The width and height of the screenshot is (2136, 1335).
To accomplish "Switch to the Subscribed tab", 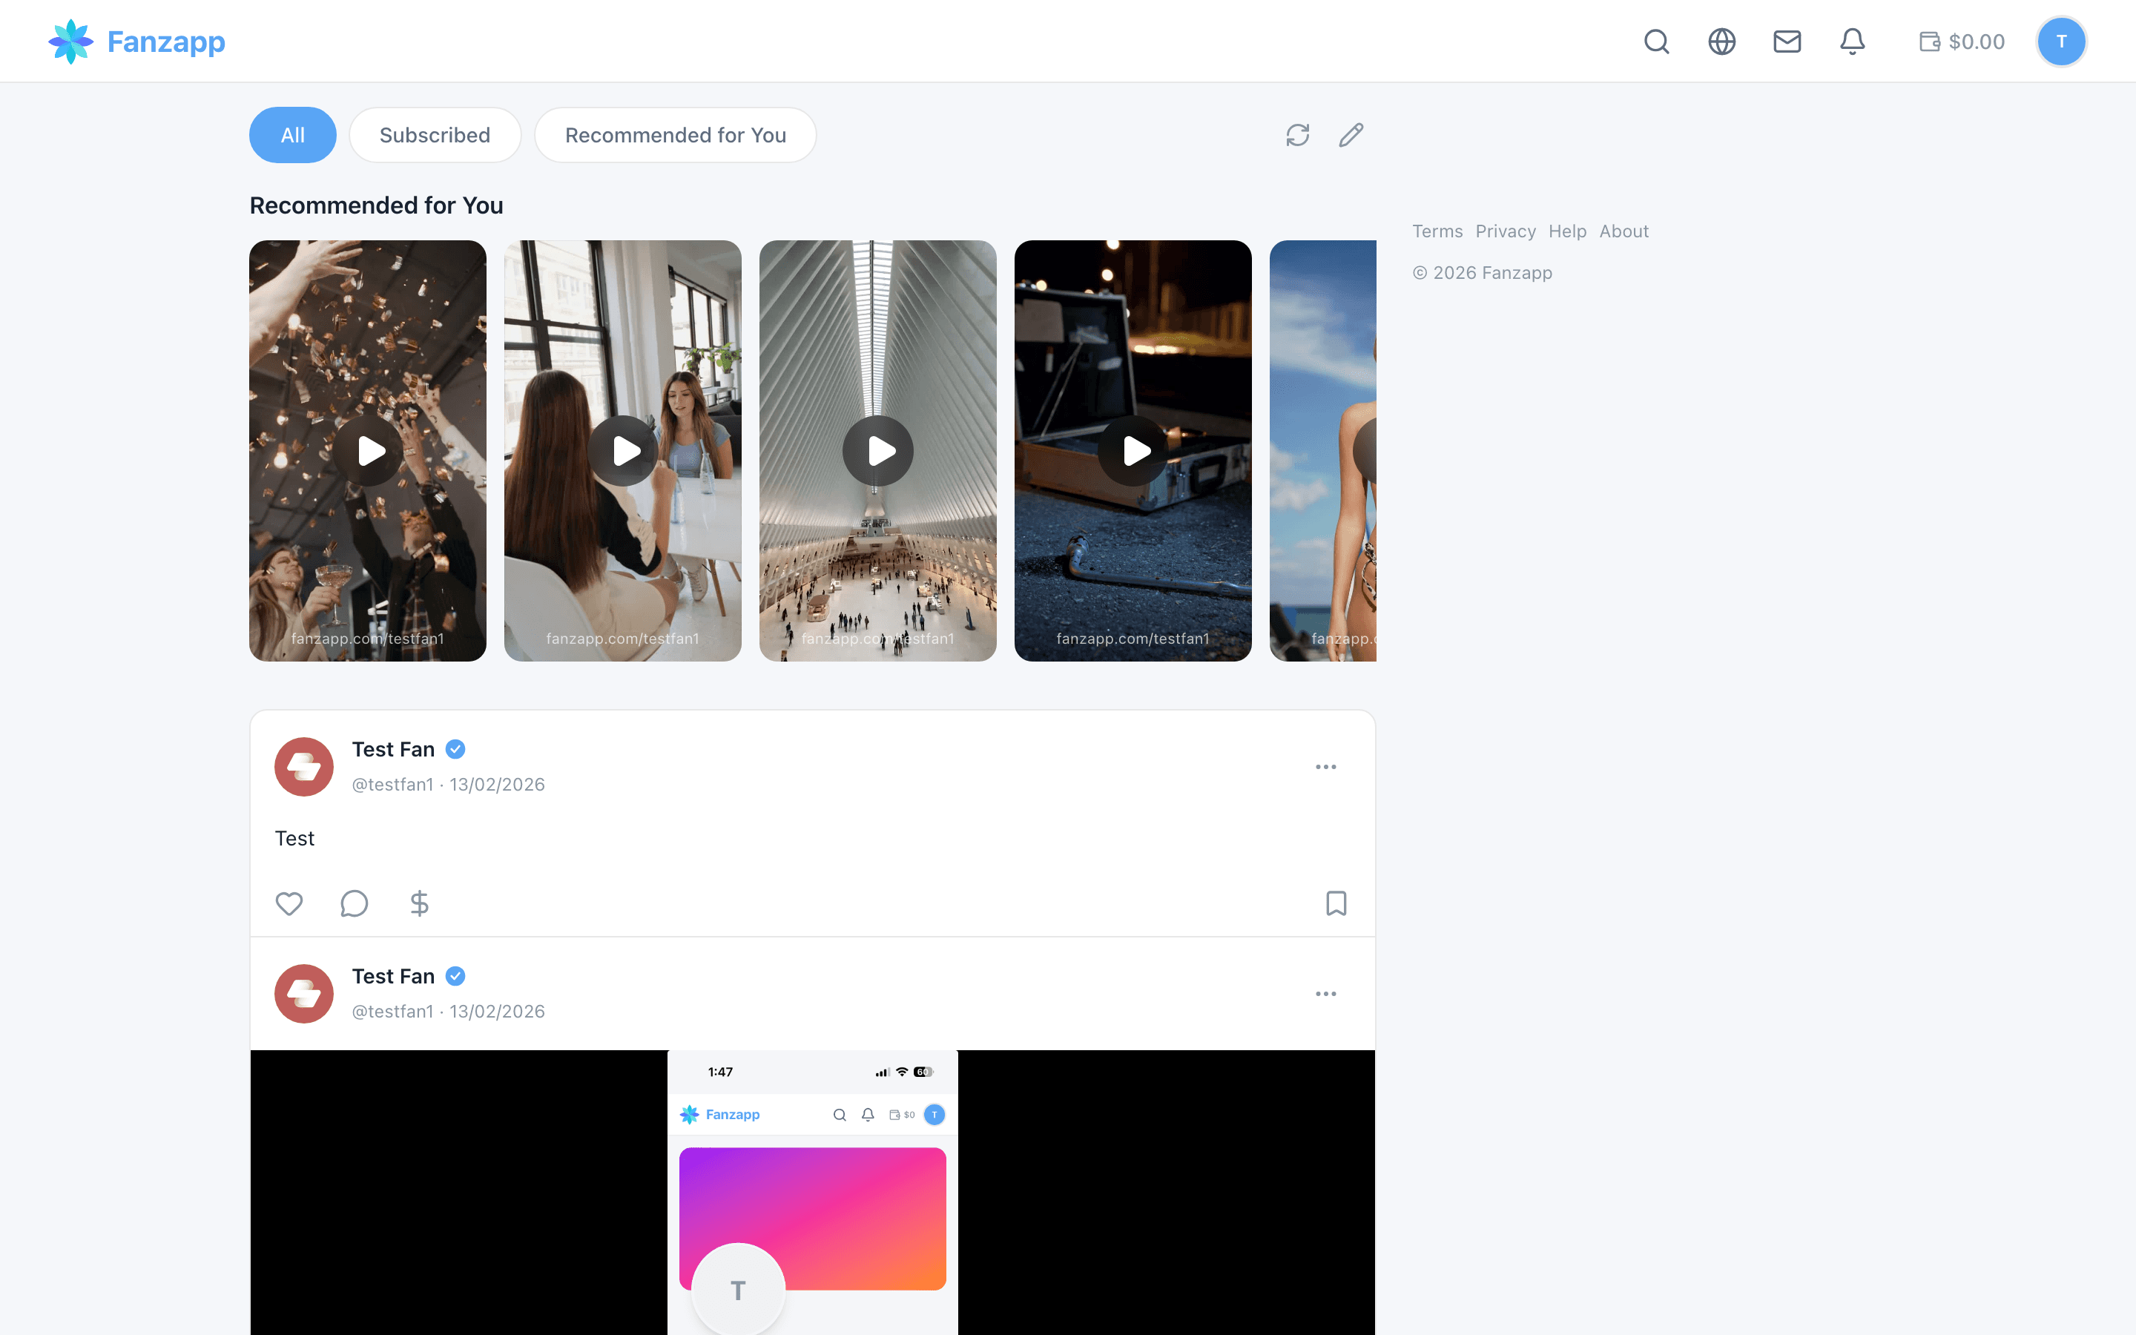I will (x=435, y=135).
